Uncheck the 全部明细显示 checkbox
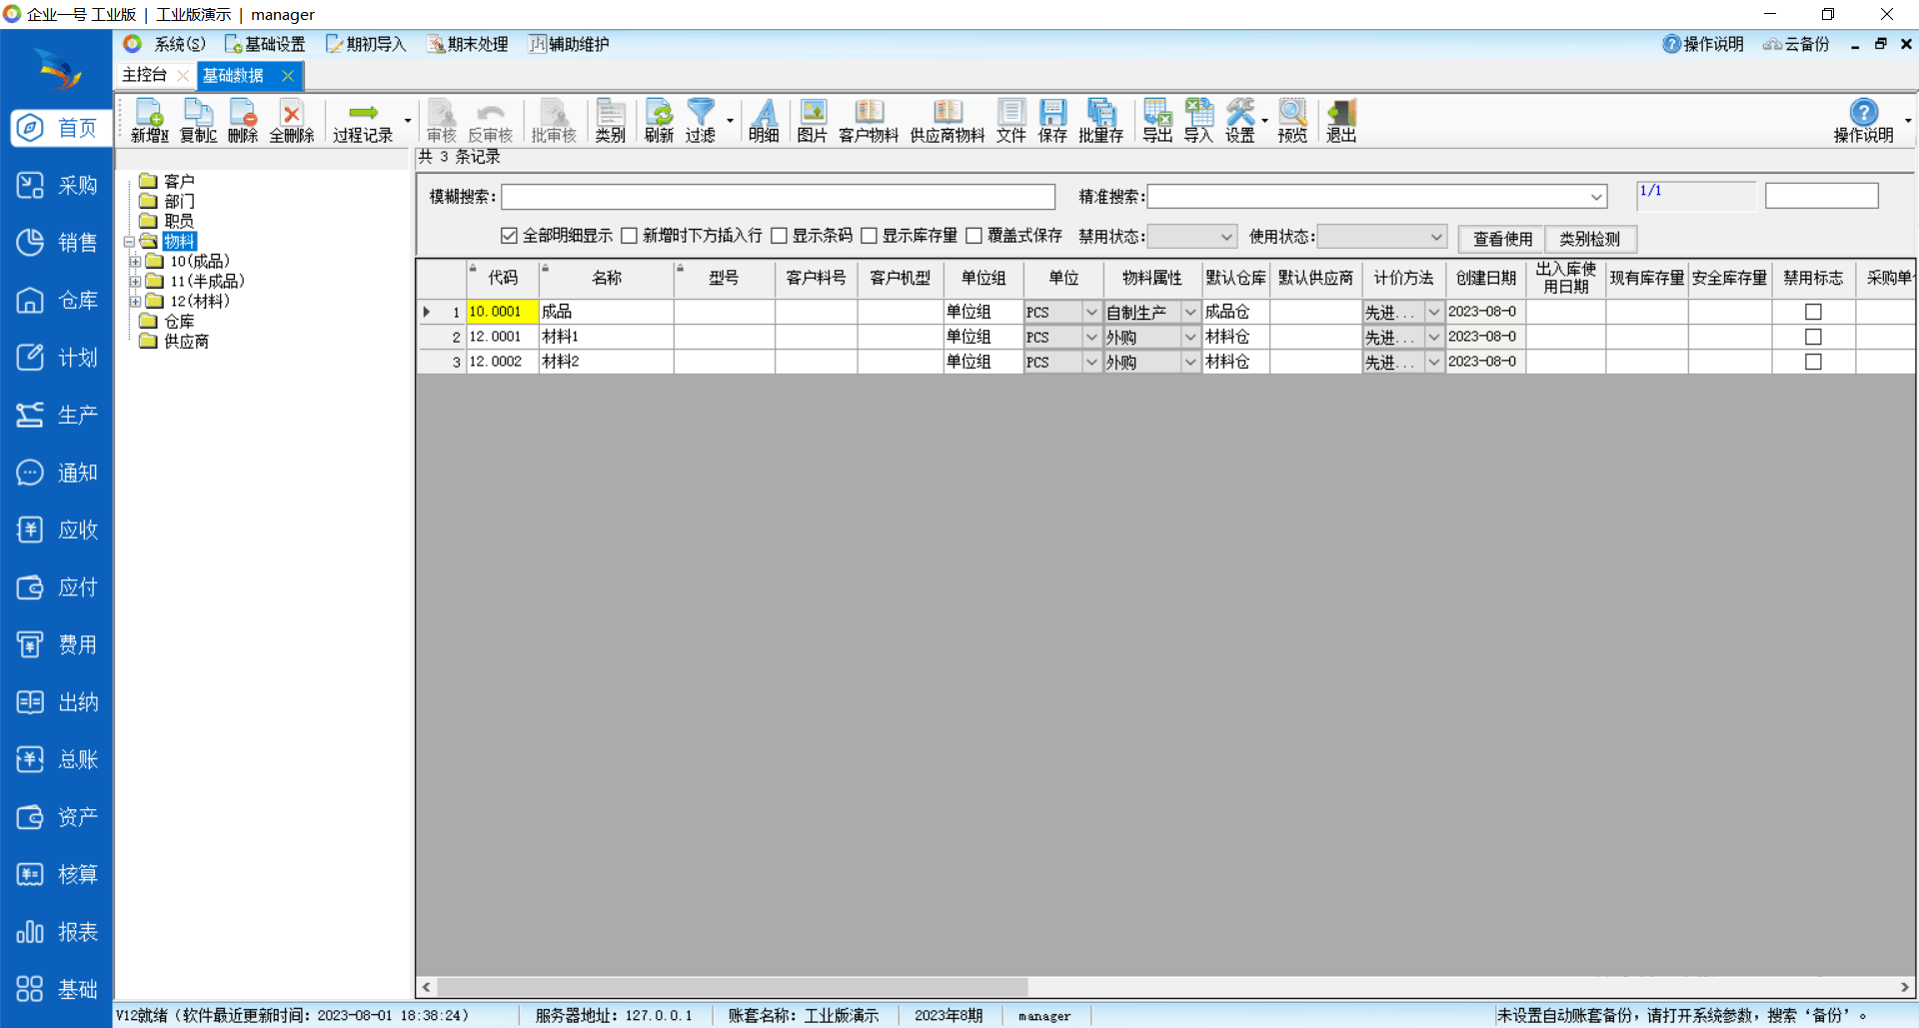 point(510,236)
